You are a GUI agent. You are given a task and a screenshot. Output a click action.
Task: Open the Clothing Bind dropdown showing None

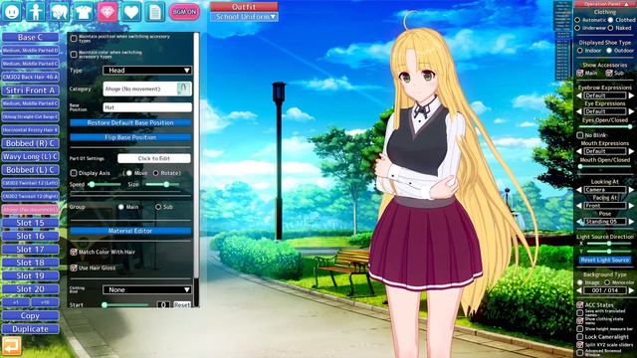pyautogui.click(x=147, y=289)
